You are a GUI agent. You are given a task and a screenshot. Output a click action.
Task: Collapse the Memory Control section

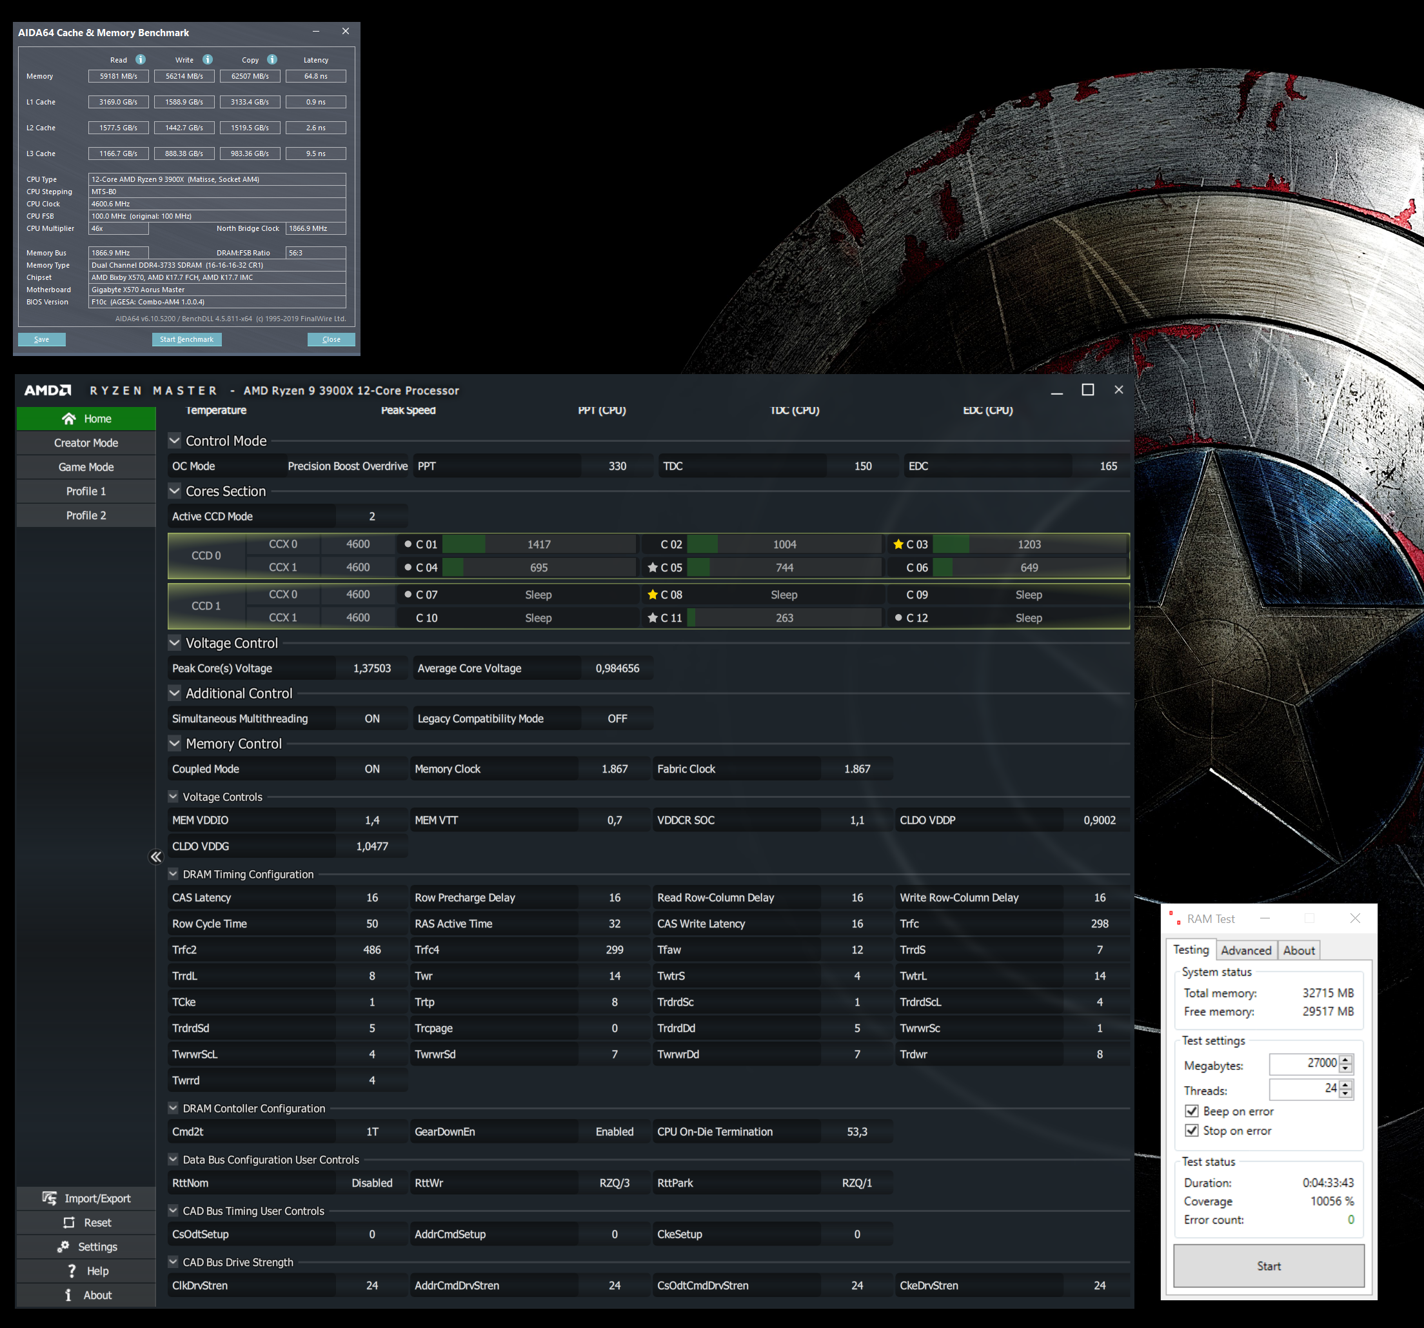point(174,744)
